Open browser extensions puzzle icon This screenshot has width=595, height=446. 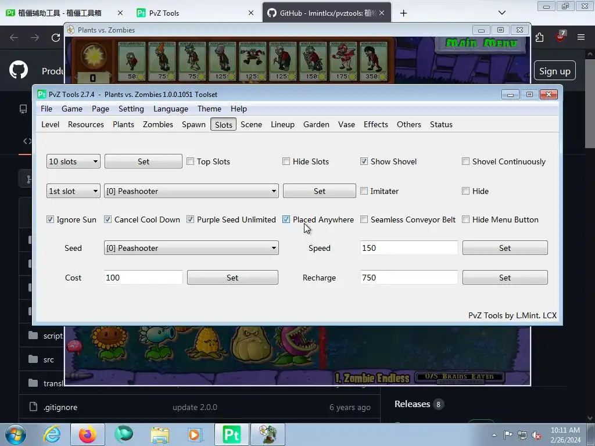click(x=540, y=37)
